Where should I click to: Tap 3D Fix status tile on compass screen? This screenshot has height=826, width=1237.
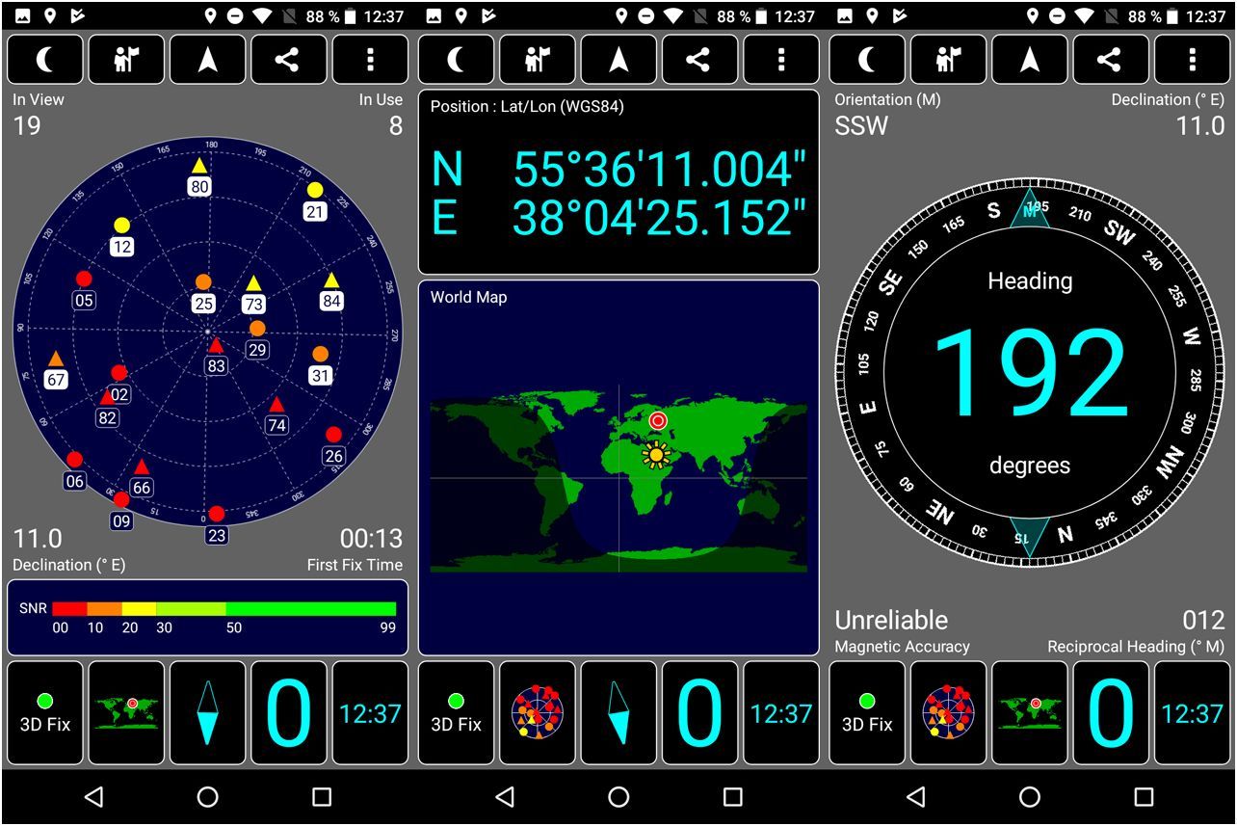click(867, 712)
